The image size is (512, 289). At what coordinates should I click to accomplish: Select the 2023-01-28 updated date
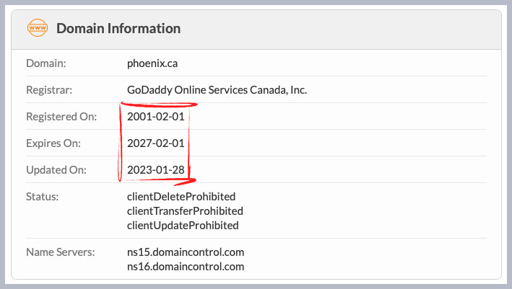tap(155, 170)
